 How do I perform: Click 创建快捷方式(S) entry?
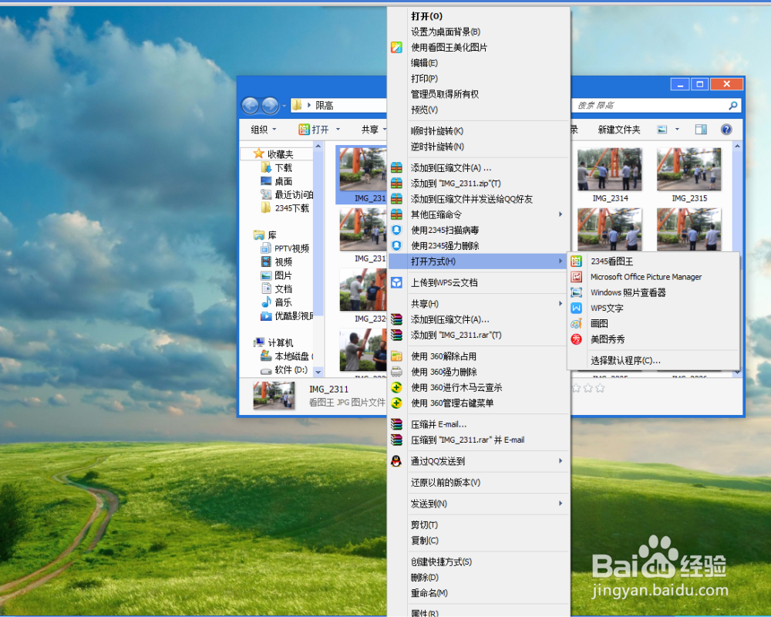[x=441, y=561]
